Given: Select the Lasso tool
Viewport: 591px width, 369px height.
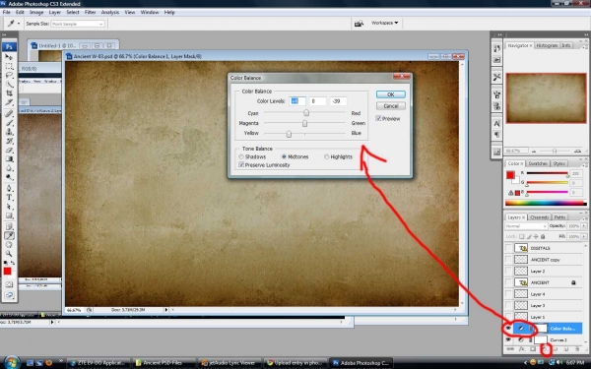Looking at the screenshot, I should point(9,75).
